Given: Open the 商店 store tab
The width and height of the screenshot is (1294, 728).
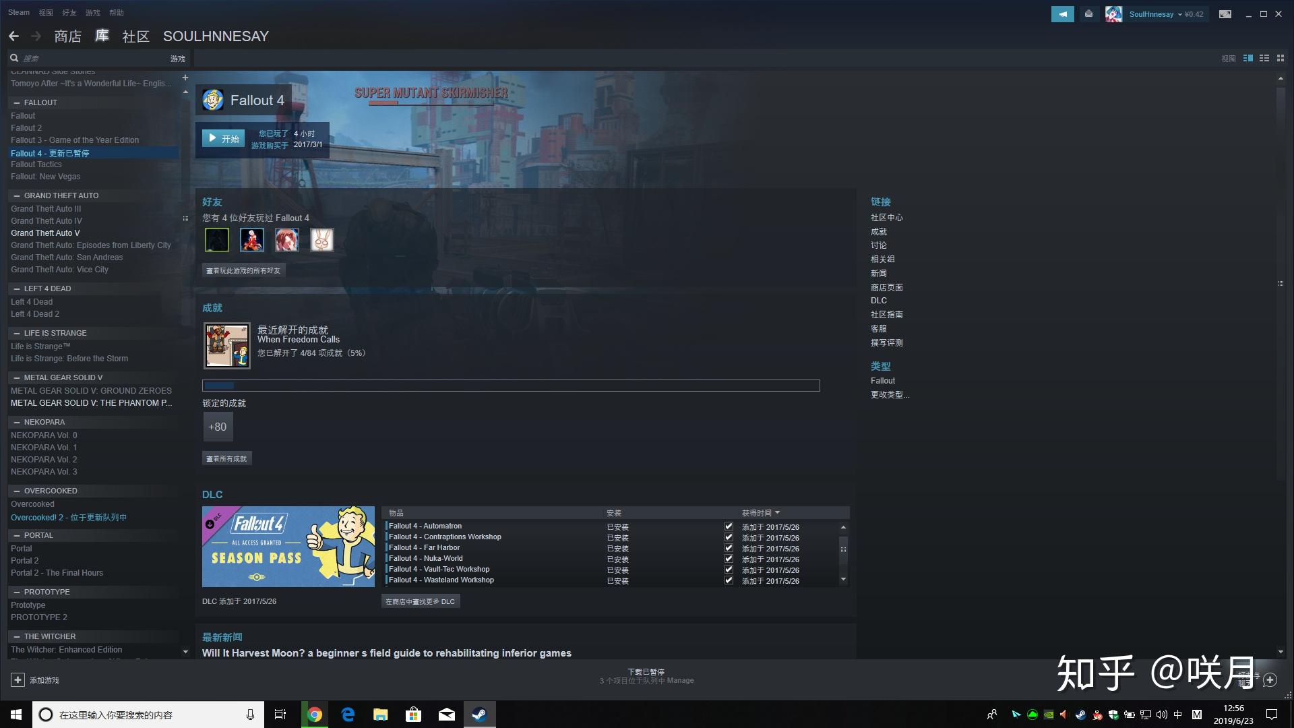Looking at the screenshot, I should (x=67, y=36).
